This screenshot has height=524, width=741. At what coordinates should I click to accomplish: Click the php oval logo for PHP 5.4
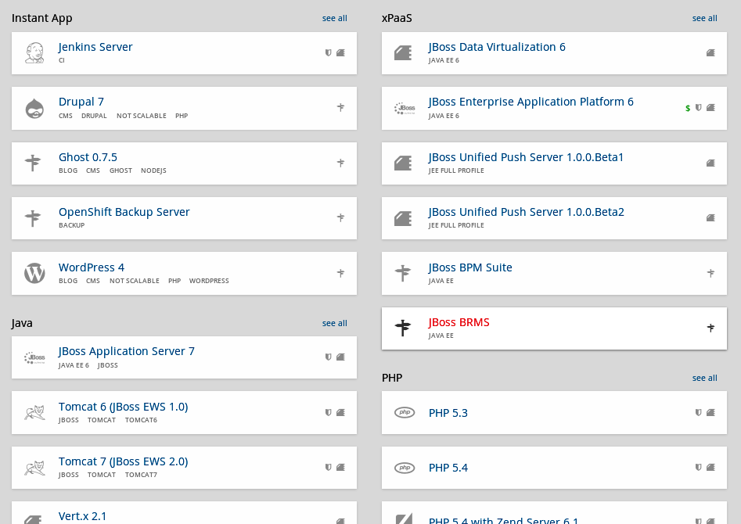tap(405, 468)
